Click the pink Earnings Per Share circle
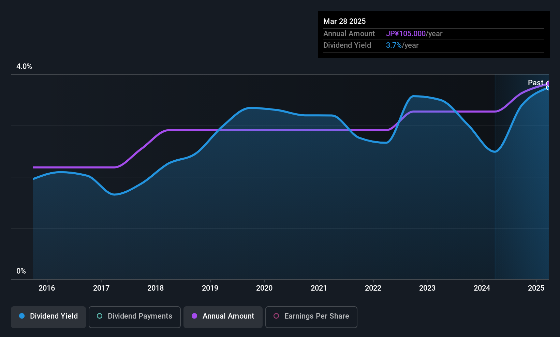Screen dimensions: 560x337 (x=276, y=316)
